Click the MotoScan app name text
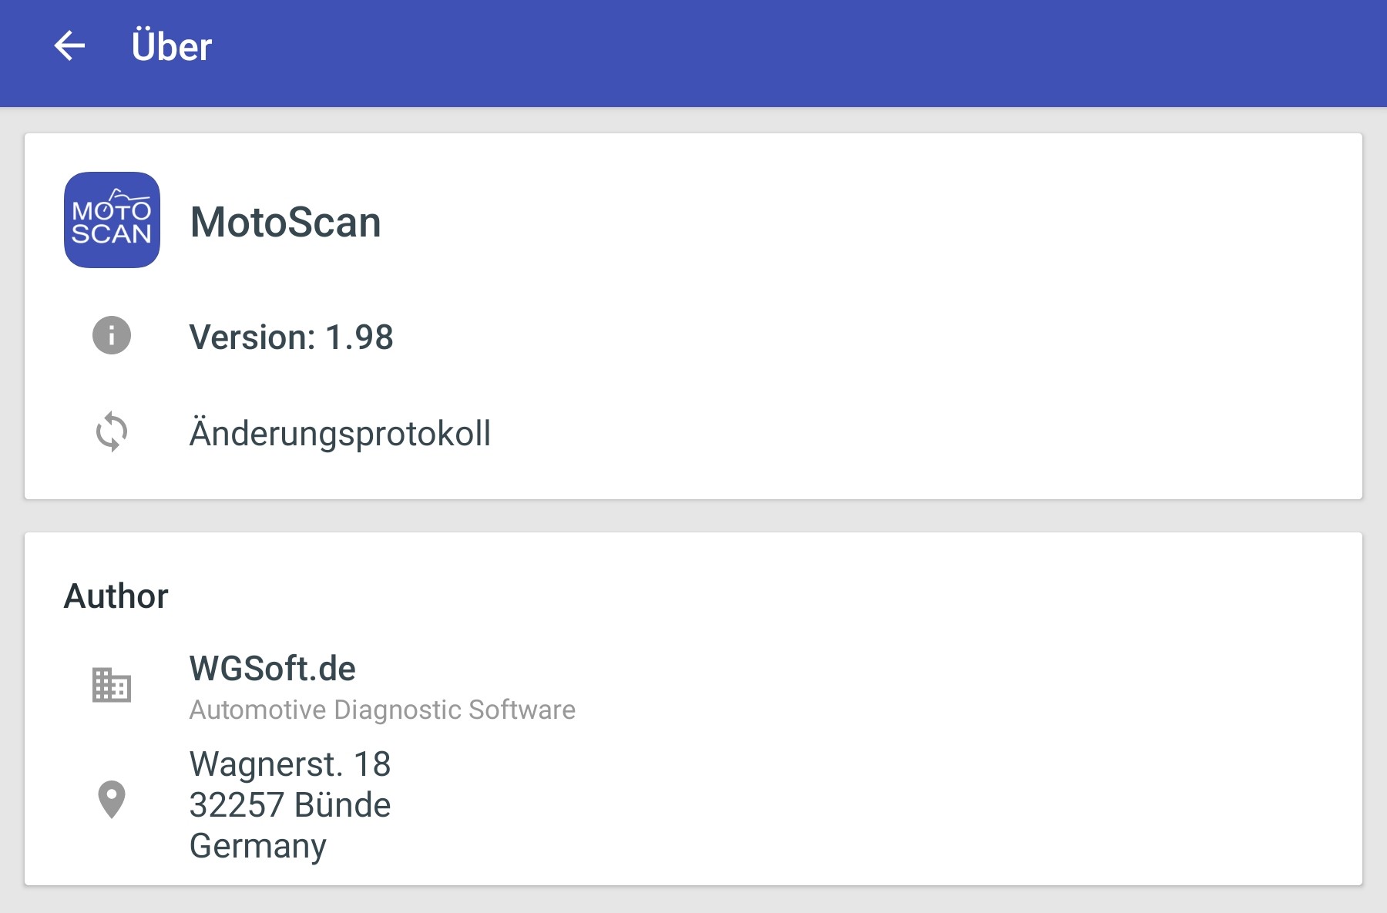Viewport: 1387px width, 913px height. pos(286,223)
